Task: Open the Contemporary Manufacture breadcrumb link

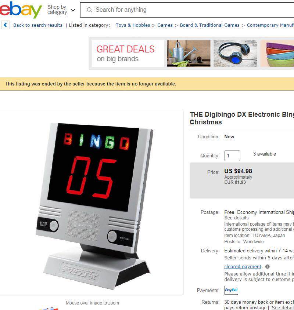Action: coord(270,25)
